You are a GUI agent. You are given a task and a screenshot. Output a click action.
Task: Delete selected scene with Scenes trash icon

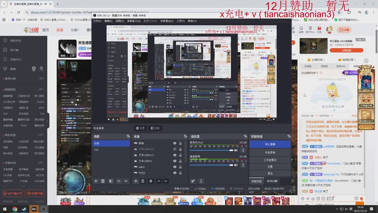pos(103,181)
